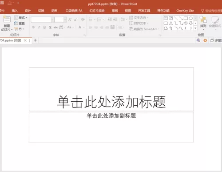Image resolution: width=222 pixels, height=172 pixels.
Task: Open the Convert to SmartArt dropdown
Action: click(144, 29)
